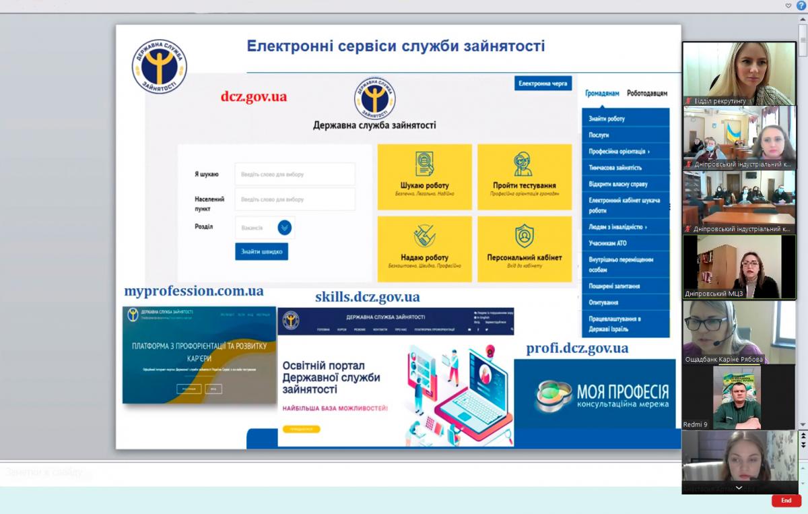Click the muted mic icon on Відділ рекрутингу
This screenshot has width=808, height=514.
[x=688, y=101]
